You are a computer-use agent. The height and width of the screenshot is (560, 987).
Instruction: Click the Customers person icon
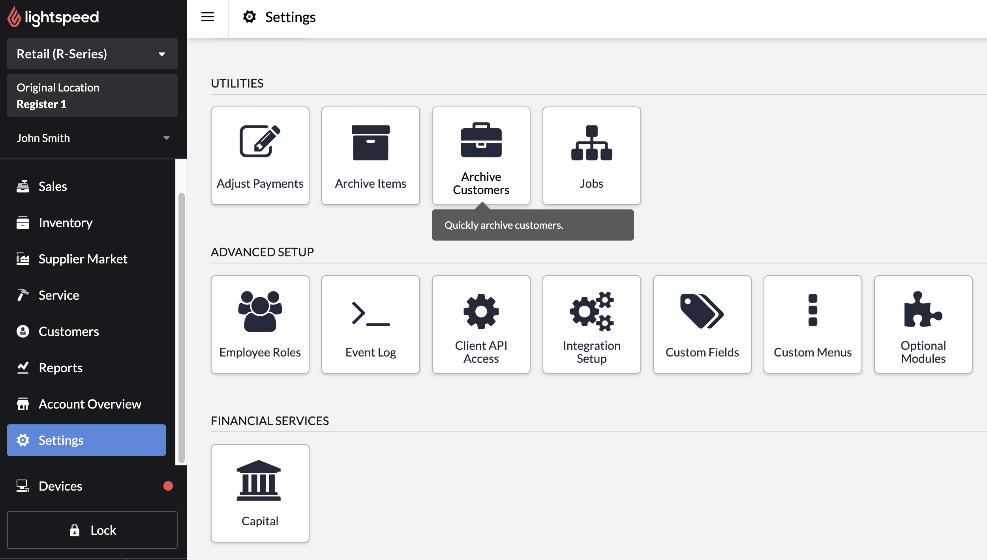pyautogui.click(x=23, y=331)
